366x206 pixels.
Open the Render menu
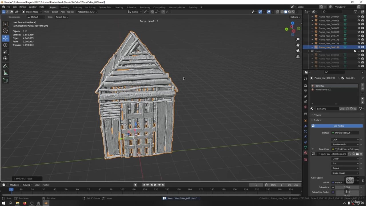[23, 7]
